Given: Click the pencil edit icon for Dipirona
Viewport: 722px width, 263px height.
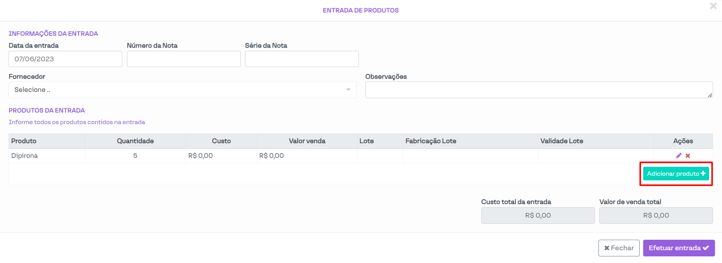Looking at the screenshot, I should tap(679, 156).
